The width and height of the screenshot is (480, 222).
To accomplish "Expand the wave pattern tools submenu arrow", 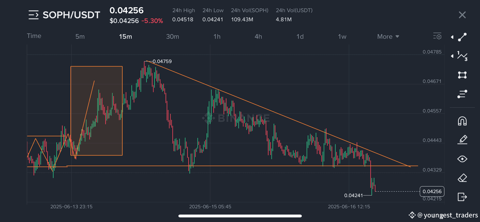I will coord(452,56).
